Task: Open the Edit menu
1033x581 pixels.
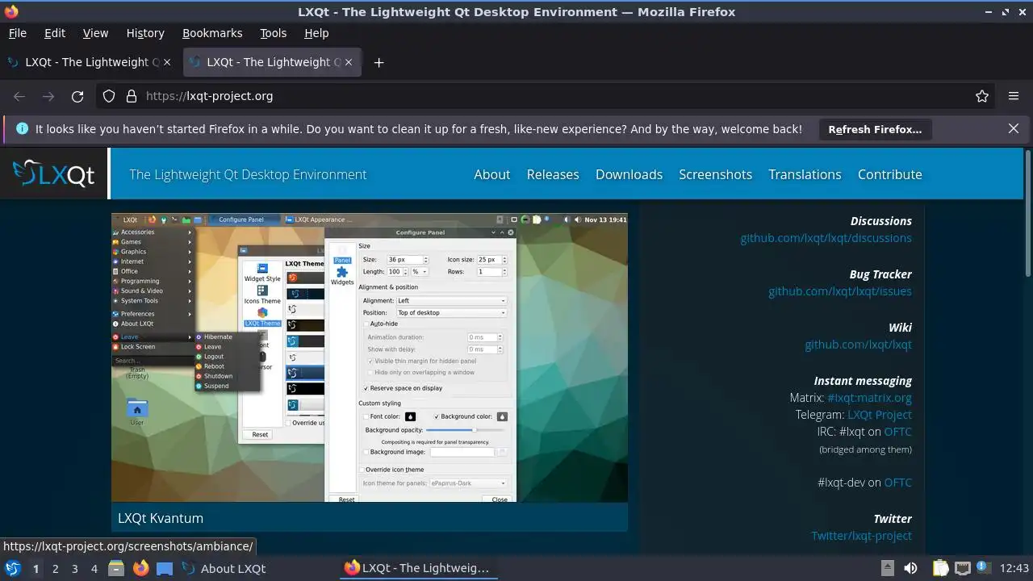Action: 55,33
